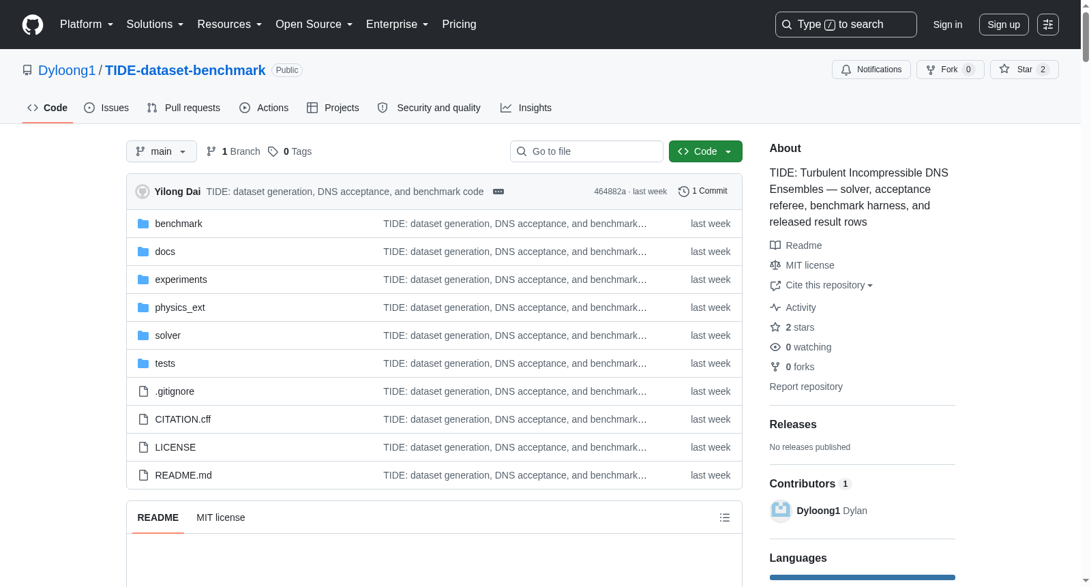The image size is (1091, 587).
Task: Click the experiments folder icon
Action: tap(143, 280)
